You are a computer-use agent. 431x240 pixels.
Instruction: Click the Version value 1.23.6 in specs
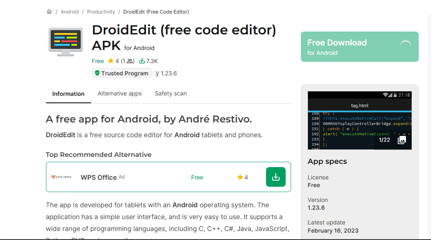(316, 208)
